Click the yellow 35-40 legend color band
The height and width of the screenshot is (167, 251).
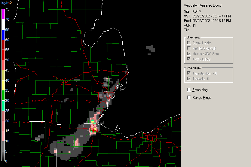3,85
